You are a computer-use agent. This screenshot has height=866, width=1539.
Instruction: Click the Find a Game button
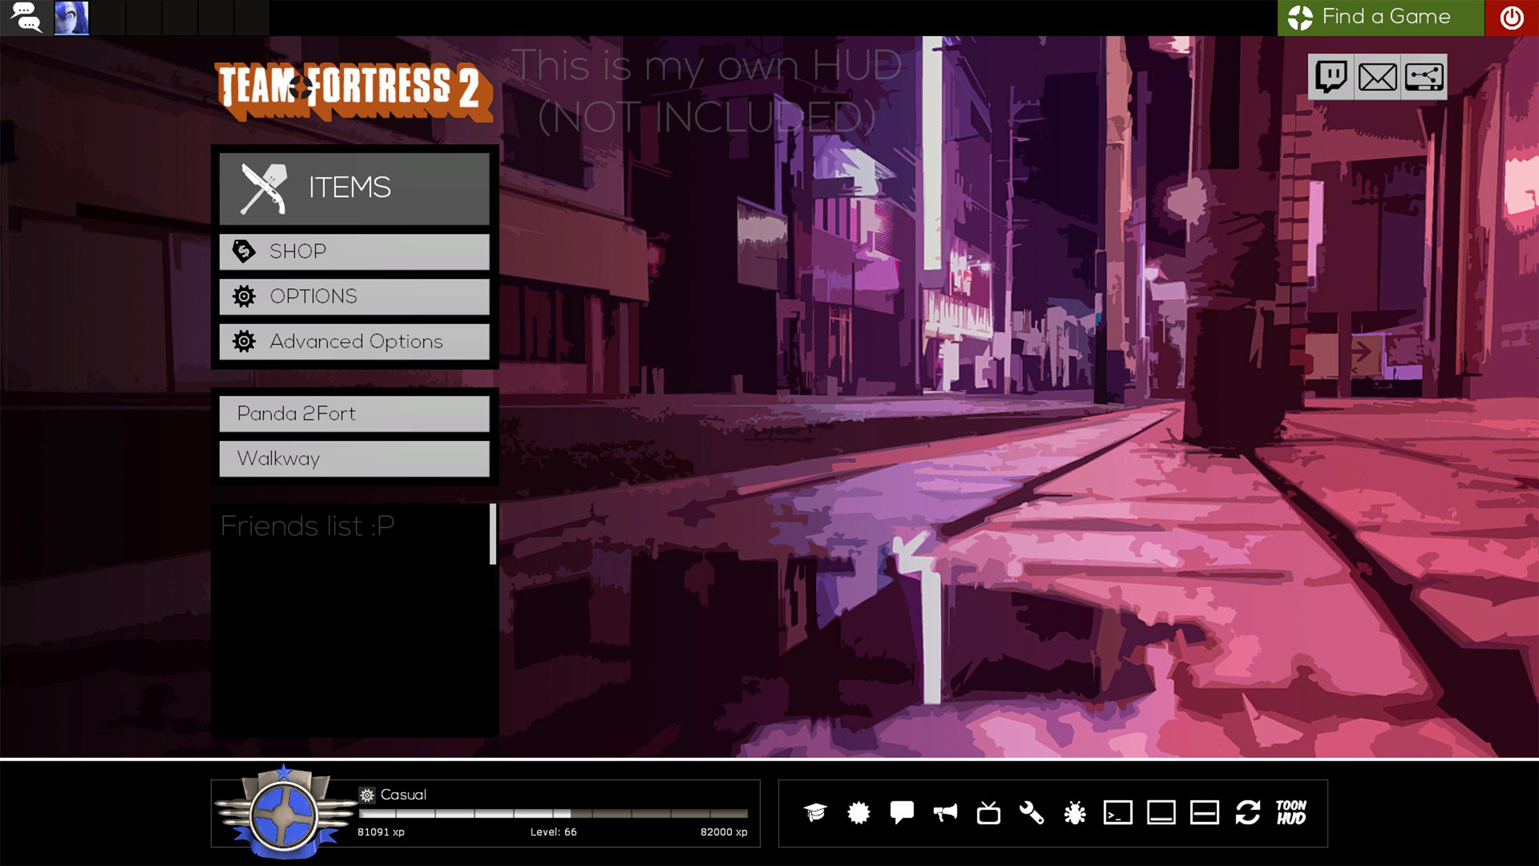(1383, 16)
